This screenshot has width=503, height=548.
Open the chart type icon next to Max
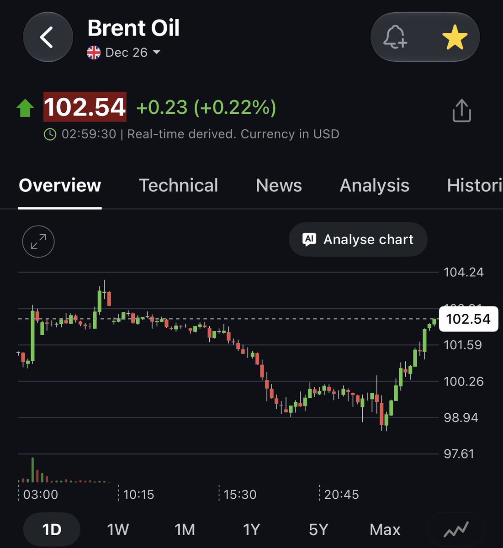pyautogui.click(x=456, y=530)
